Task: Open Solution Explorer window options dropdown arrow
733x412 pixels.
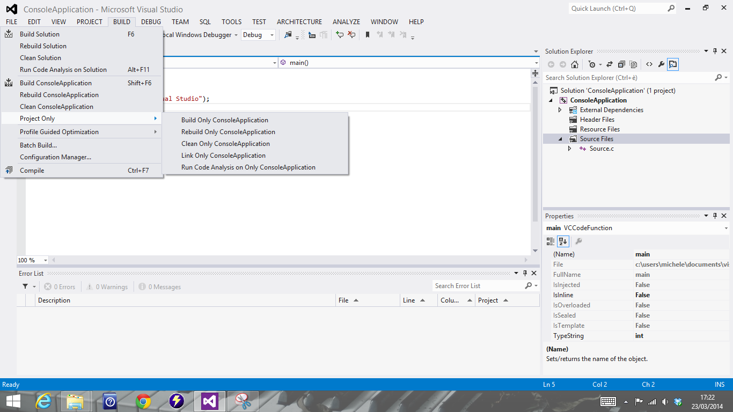Action: click(706, 51)
